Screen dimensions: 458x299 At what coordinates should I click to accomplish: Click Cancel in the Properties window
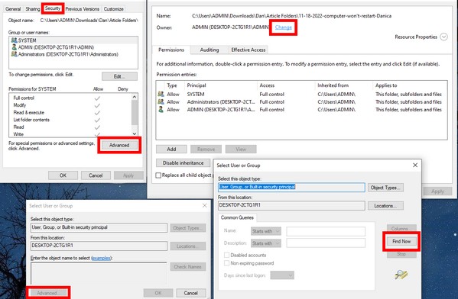click(96, 175)
